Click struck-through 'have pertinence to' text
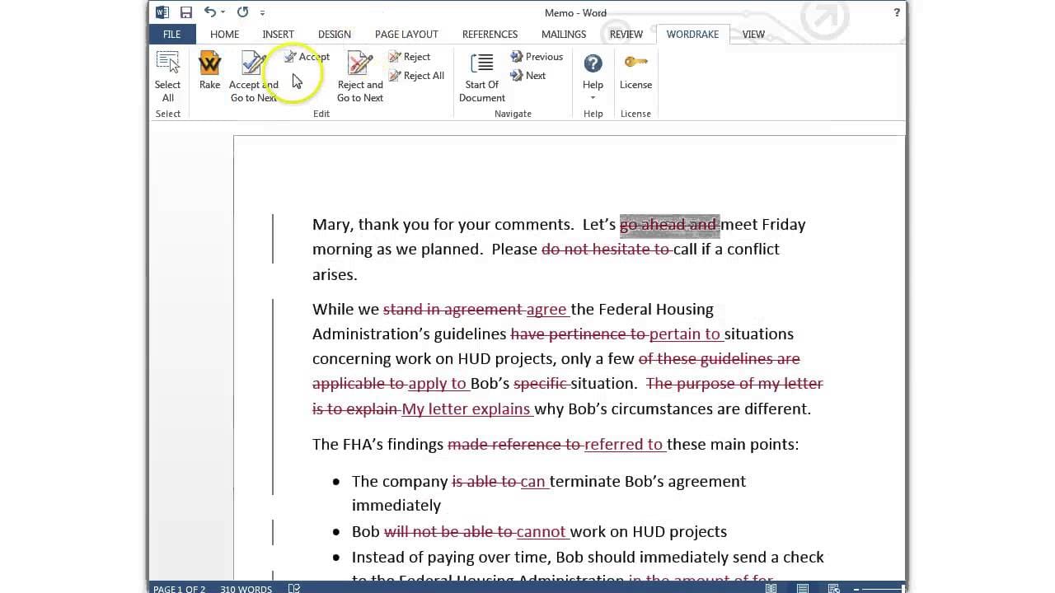This screenshot has height=593, width=1055. point(579,334)
